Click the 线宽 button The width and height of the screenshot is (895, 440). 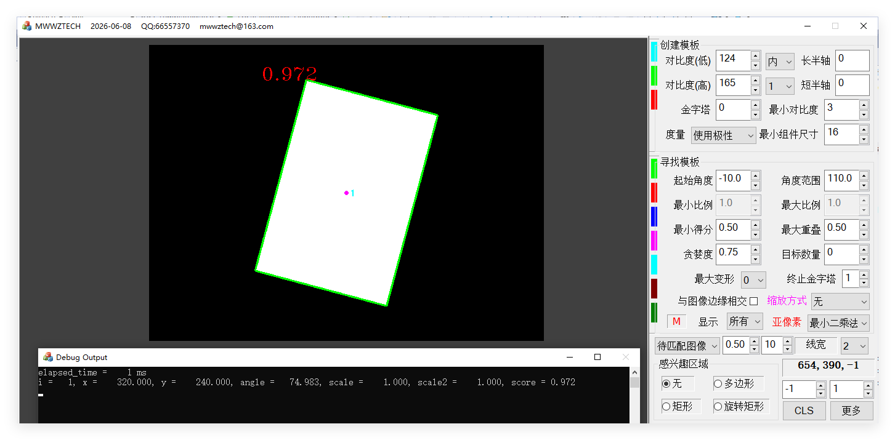pyautogui.click(x=816, y=345)
